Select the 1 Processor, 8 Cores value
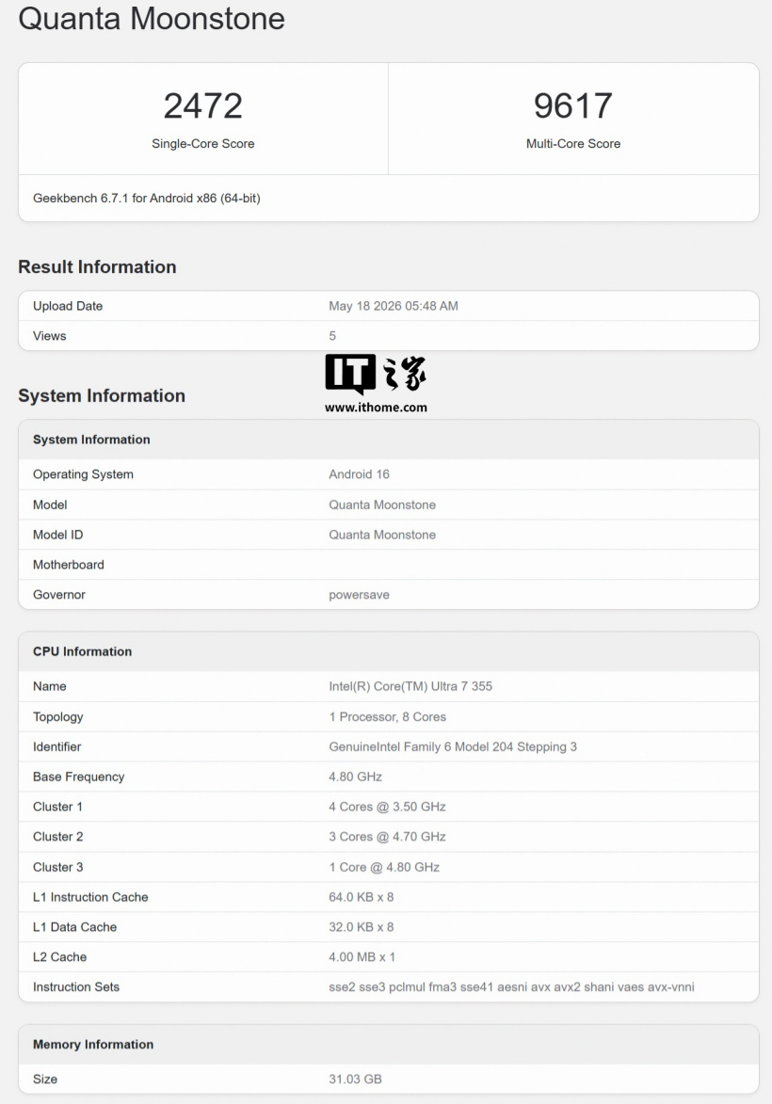The width and height of the screenshot is (772, 1104). tap(387, 717)
